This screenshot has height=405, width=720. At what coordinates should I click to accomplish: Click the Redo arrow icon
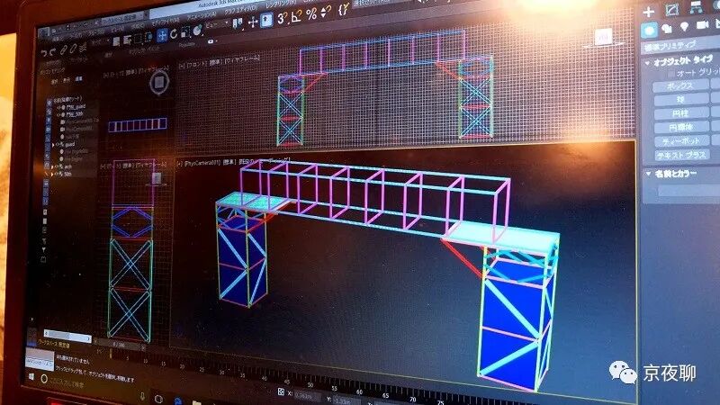53,51
